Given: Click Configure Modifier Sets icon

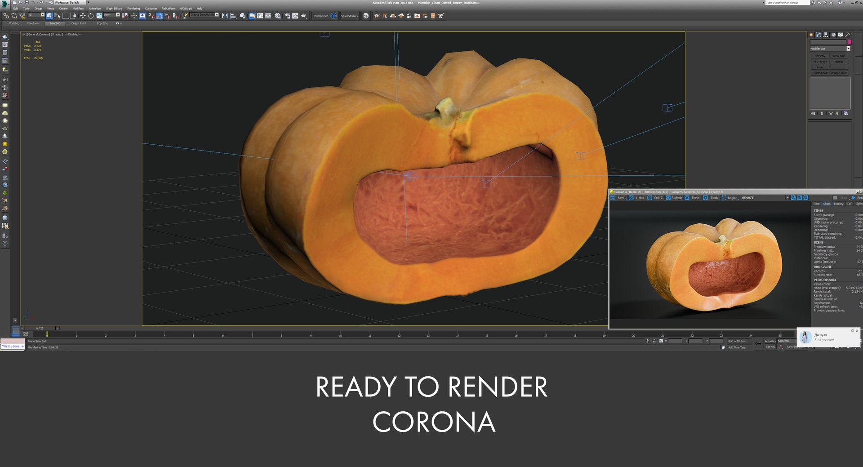Looking at the screenshot, I should (845, 113).
